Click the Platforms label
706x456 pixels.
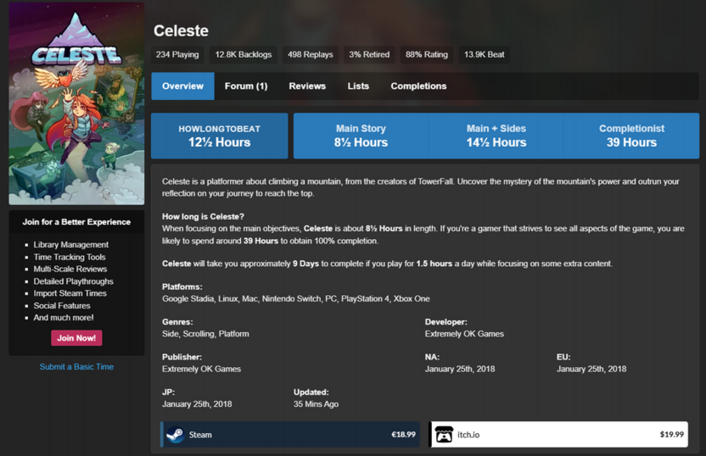point(182,287)
